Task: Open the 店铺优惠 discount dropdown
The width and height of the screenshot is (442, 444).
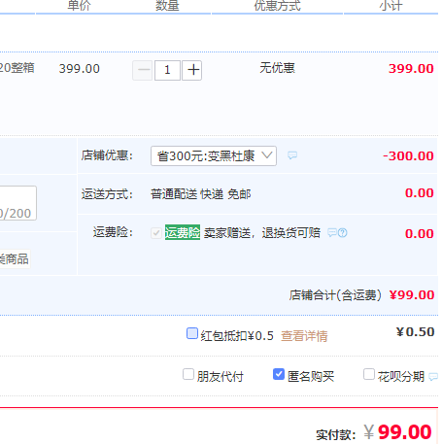Action: pos(214,155)
